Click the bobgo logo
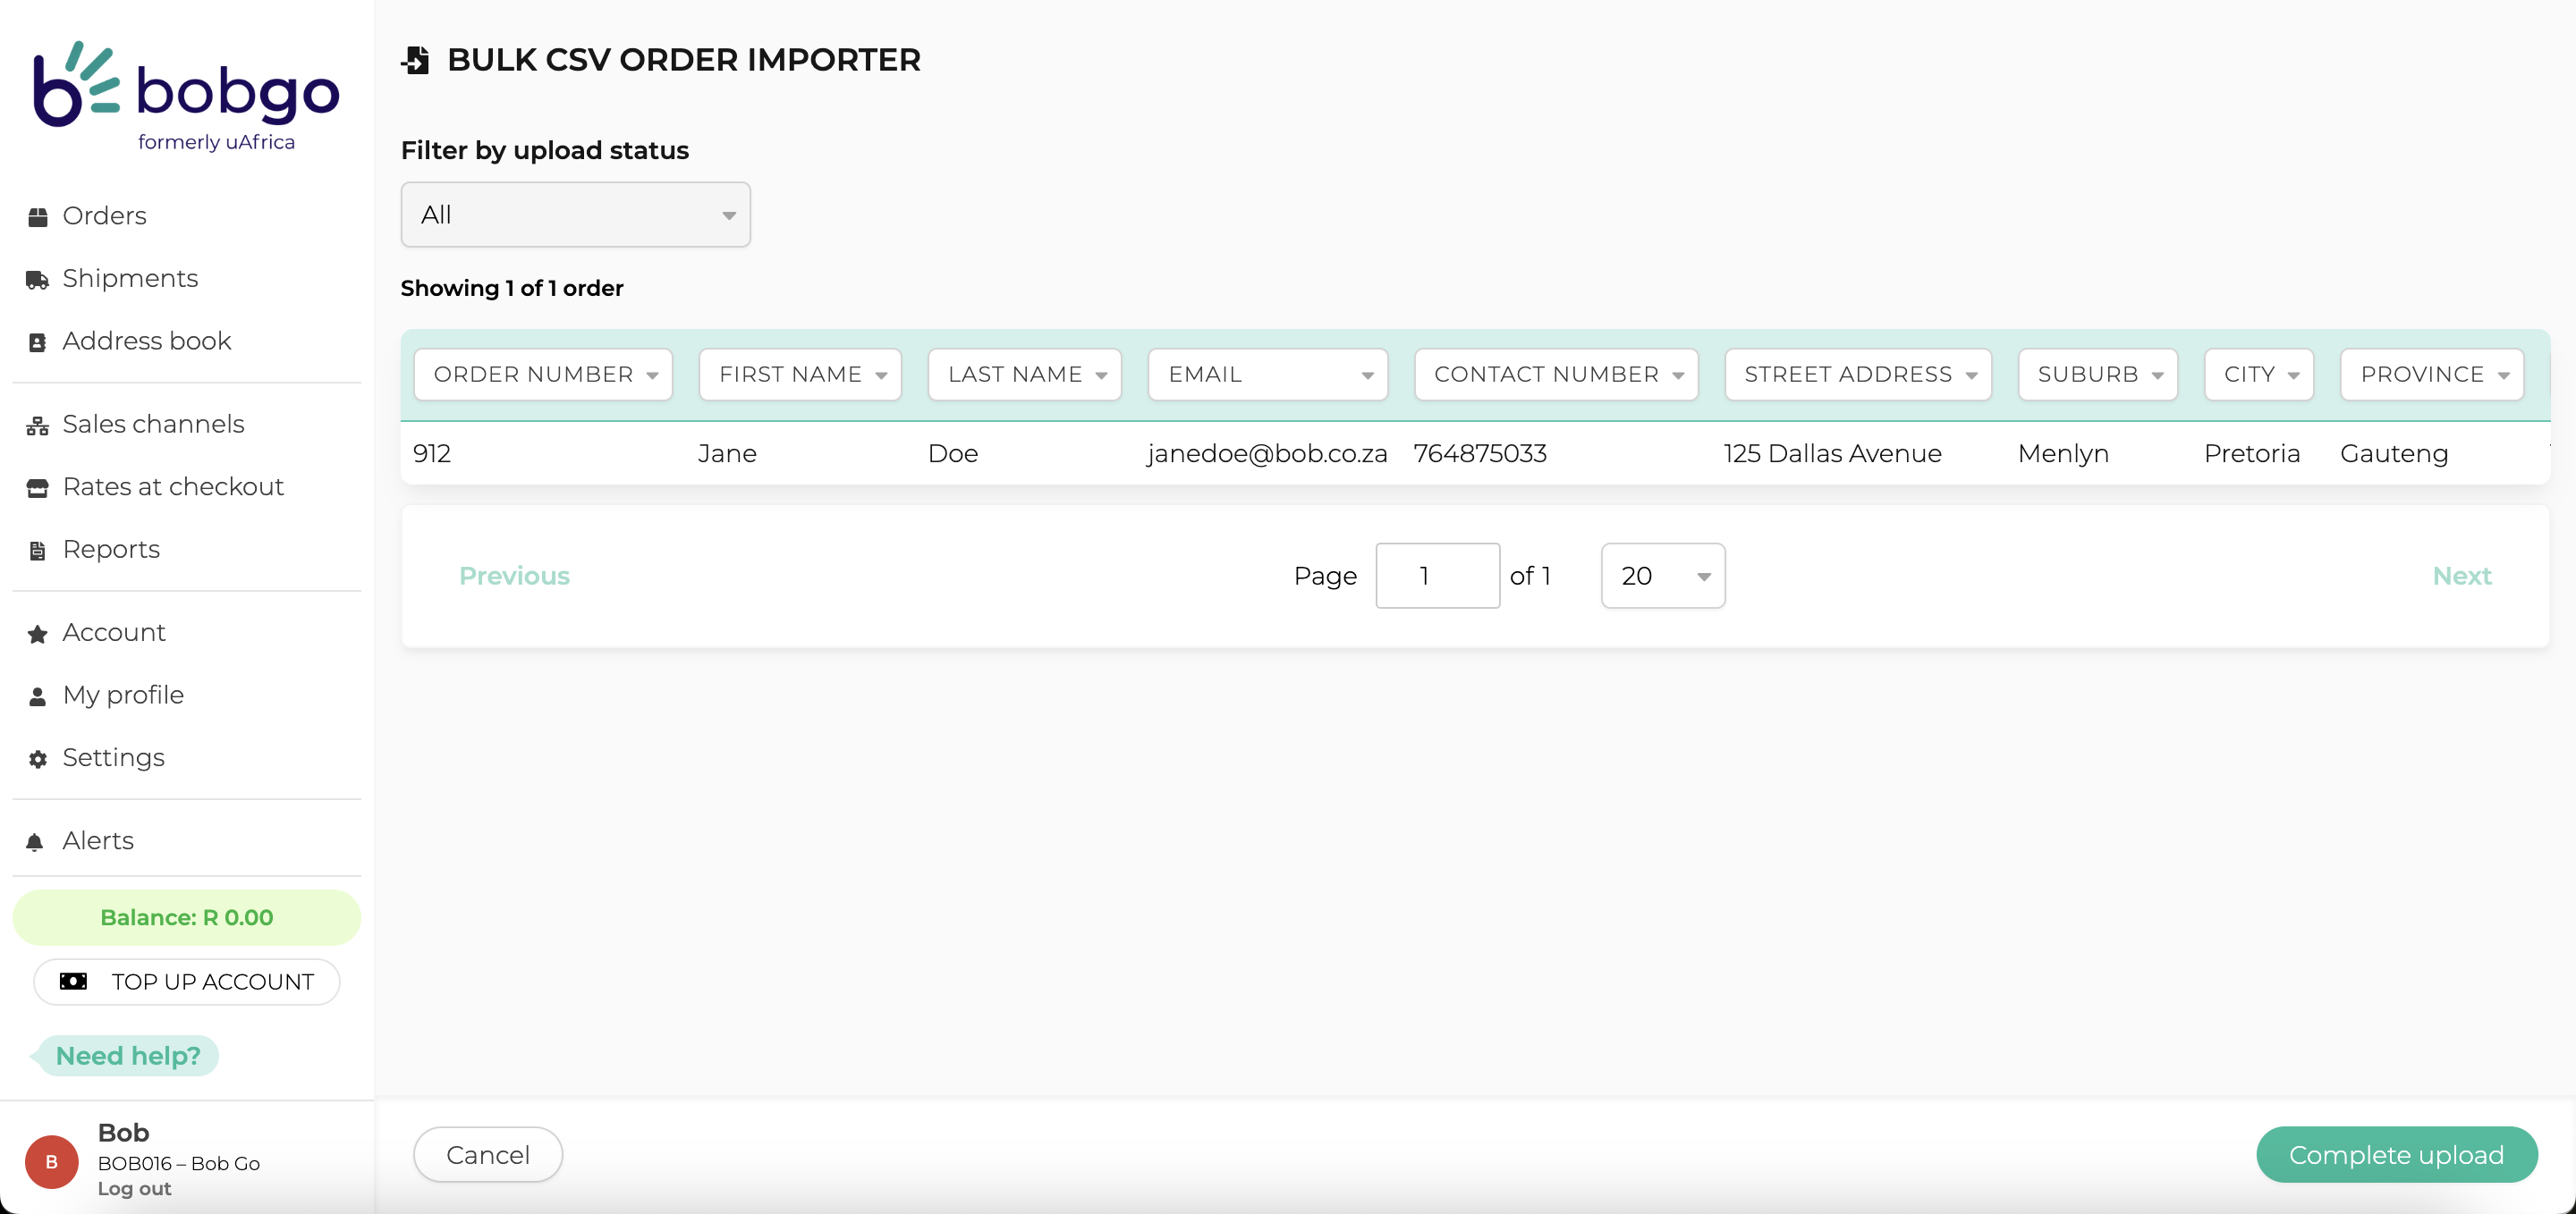2576x1214 pixels. (x=187, y=96)
